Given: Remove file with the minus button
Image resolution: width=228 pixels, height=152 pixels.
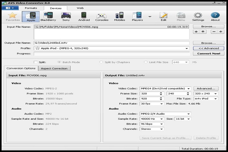Looking at the screenshot, I should point(214,32).
